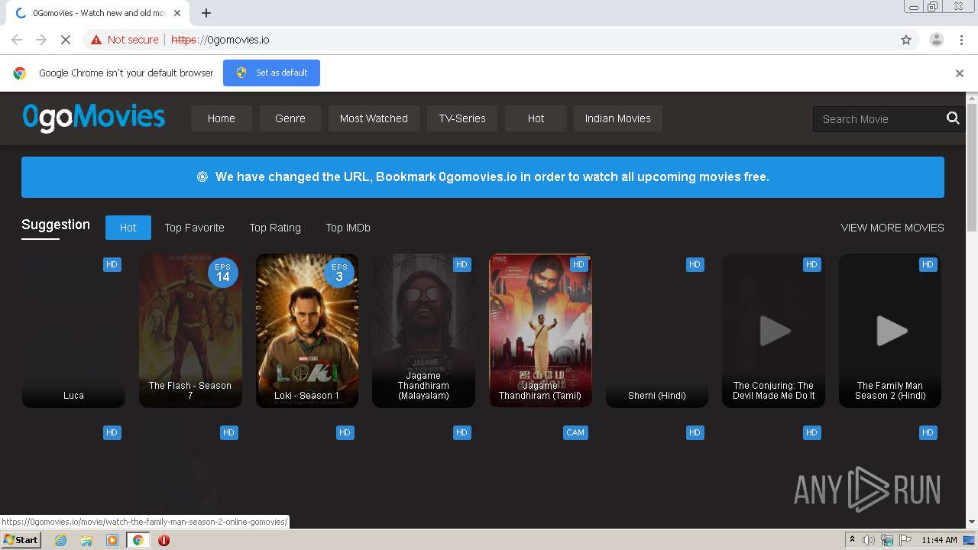Click the Not secure warning icon

96,40
